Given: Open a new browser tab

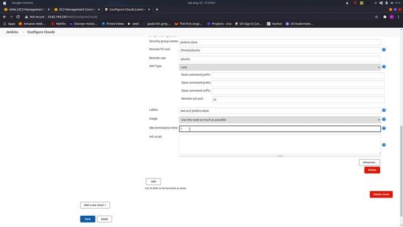Looking at the screenshot, I should coord(157,9).
